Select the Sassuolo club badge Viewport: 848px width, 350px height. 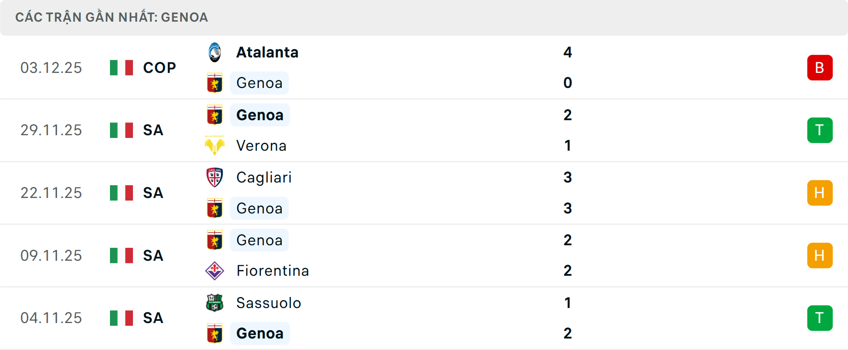pyautogui.click(x=215, y=303)
